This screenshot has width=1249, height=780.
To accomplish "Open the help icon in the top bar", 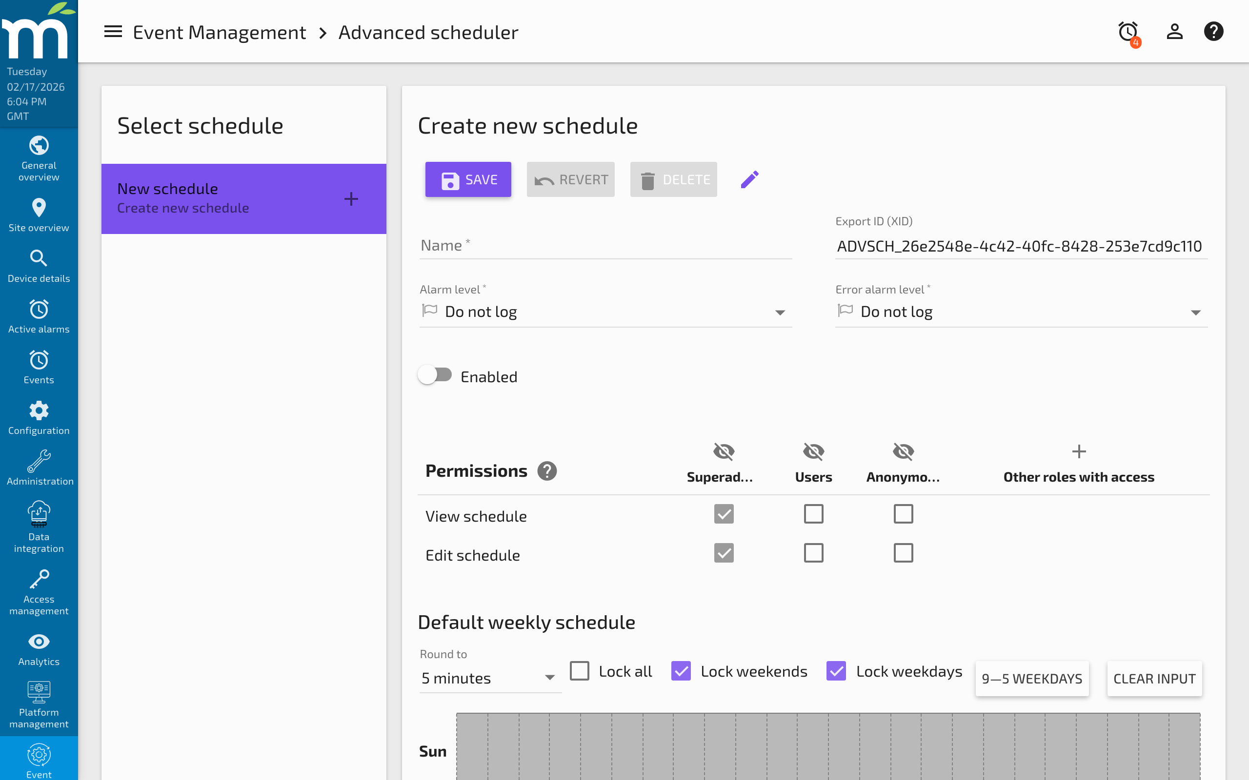I will [1214, 32].
